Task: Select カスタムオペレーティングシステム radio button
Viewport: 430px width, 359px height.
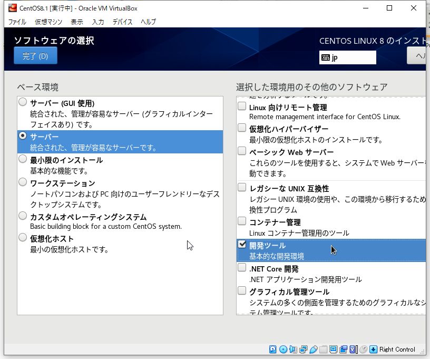Action: pos(23,216)
